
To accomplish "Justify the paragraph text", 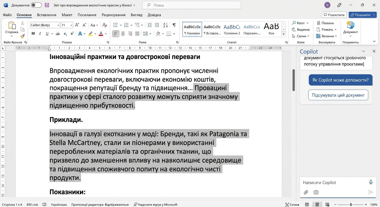I will pos(137,34).
